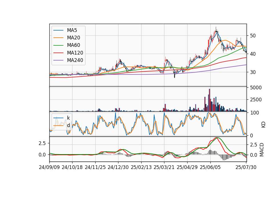Click the orange MA20 legend line sample

pyautogui.click(x=58, y=38)
